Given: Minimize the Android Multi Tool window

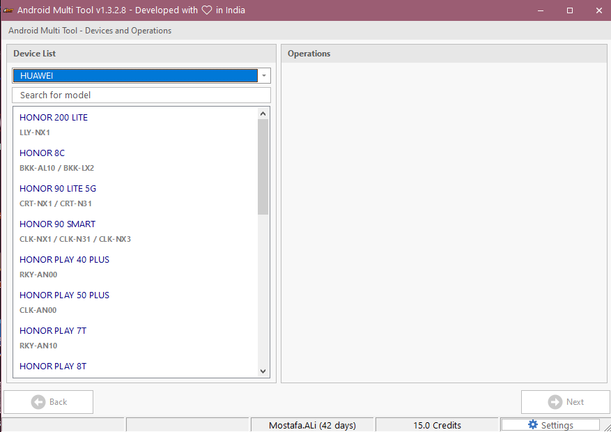Looking at the screenshot, I should tap(541, 10).
